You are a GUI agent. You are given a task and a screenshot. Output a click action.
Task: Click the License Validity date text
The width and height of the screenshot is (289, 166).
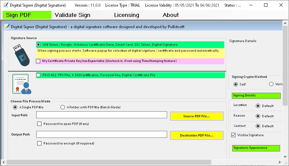point(182,5)
